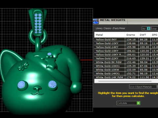
Task: Select the White Gold:10KW row
Action: tap(126, 70)
